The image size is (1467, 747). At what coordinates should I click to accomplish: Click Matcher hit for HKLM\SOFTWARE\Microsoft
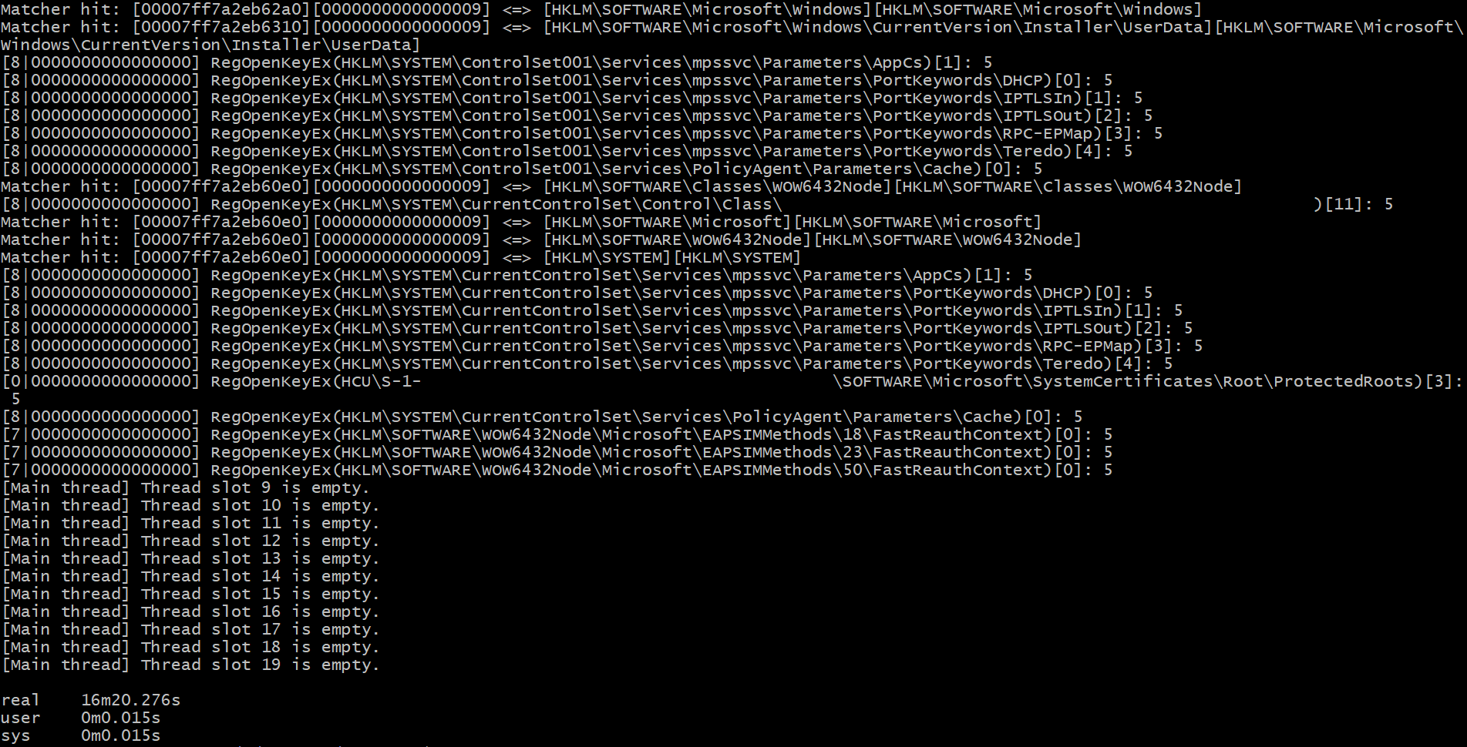point(521,222)
